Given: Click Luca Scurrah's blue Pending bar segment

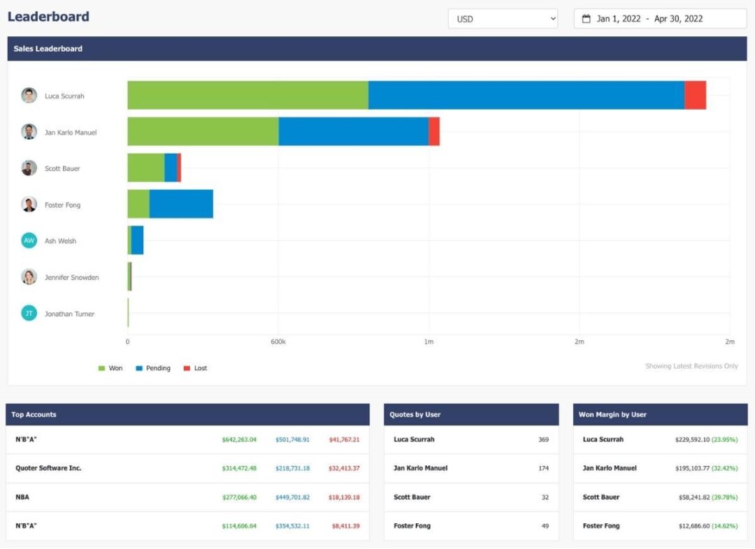Looking at the screenshot, I should [x=526, y=95].
